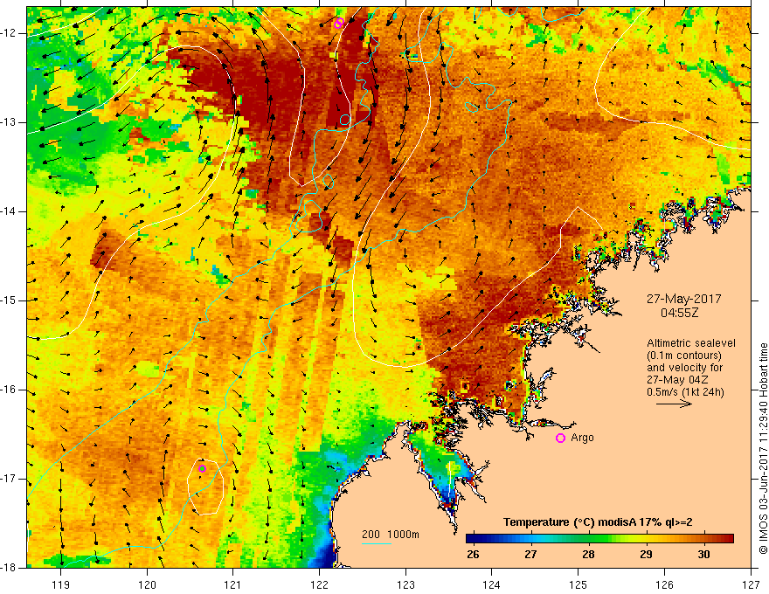Click the 'Altimetric sealevel' legend text
The height and width of the screenshot is (594, 769).
pyautogui.click(x=691, y=343)
